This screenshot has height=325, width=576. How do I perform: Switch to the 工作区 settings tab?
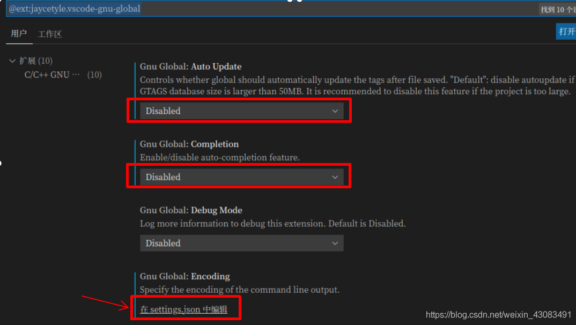pyautogui.click(x=49, y=34)
